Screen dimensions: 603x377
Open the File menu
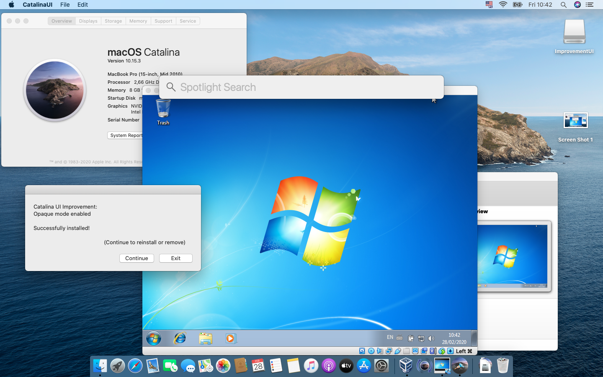coord(65,5)
